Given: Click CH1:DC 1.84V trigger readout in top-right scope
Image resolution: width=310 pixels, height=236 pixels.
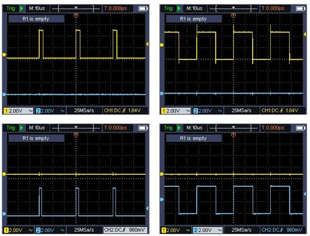Looking at the screenshot, I should (280, 110).
